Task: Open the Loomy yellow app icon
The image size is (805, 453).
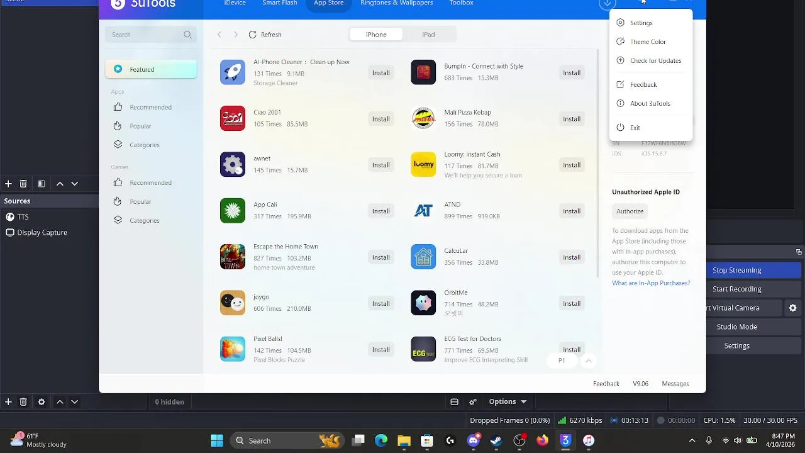Action: tap(423, 165)
